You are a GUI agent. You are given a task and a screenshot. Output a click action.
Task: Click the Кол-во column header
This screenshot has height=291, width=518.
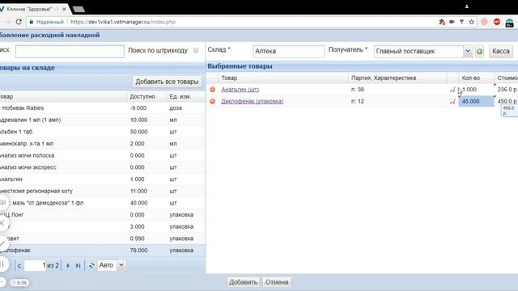476,78
